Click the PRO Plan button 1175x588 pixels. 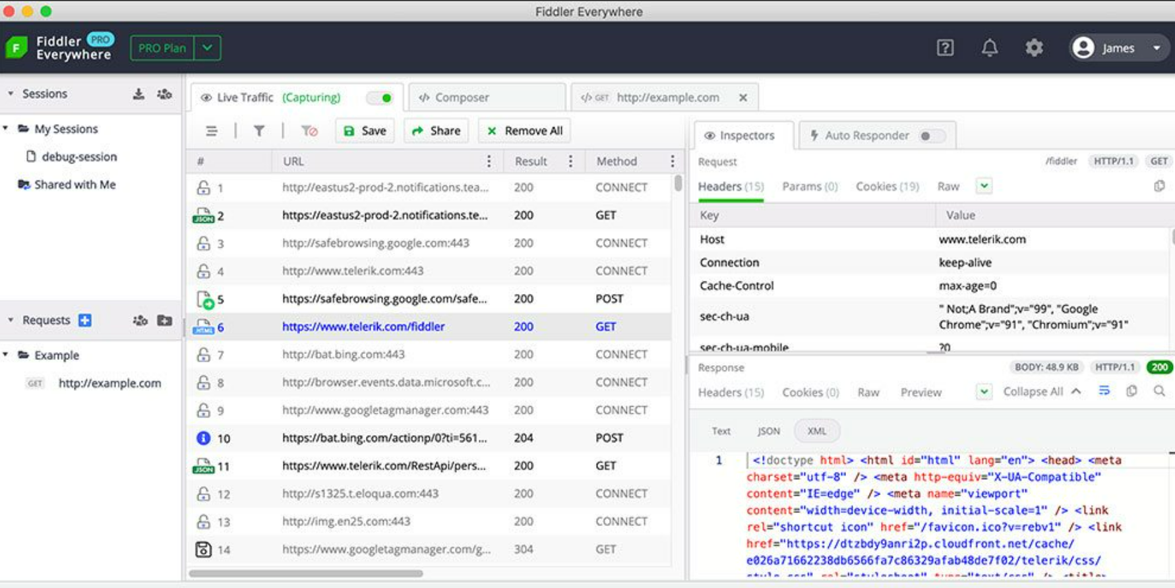click(x=162, y=48)
